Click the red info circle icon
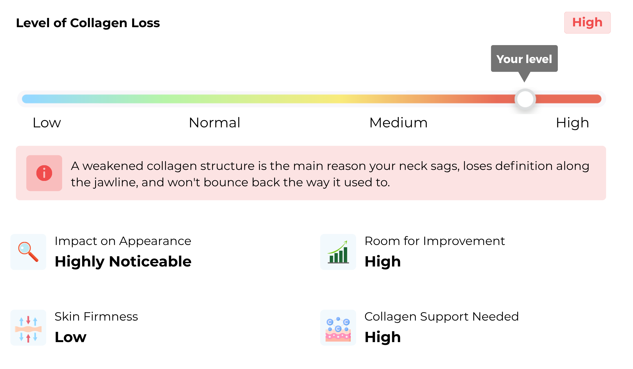633x369 pixels. click(44, 173)
